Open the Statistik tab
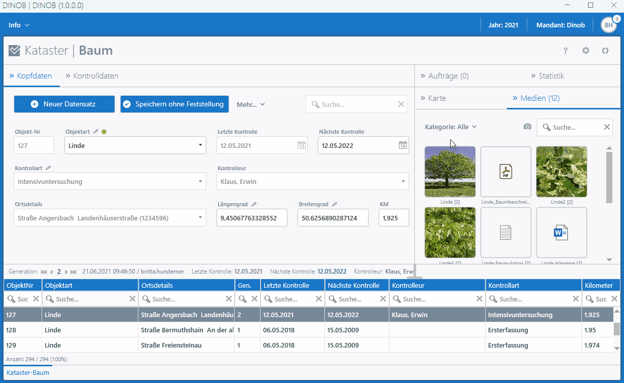Screen dimensions: 624x383 [547, 76]
